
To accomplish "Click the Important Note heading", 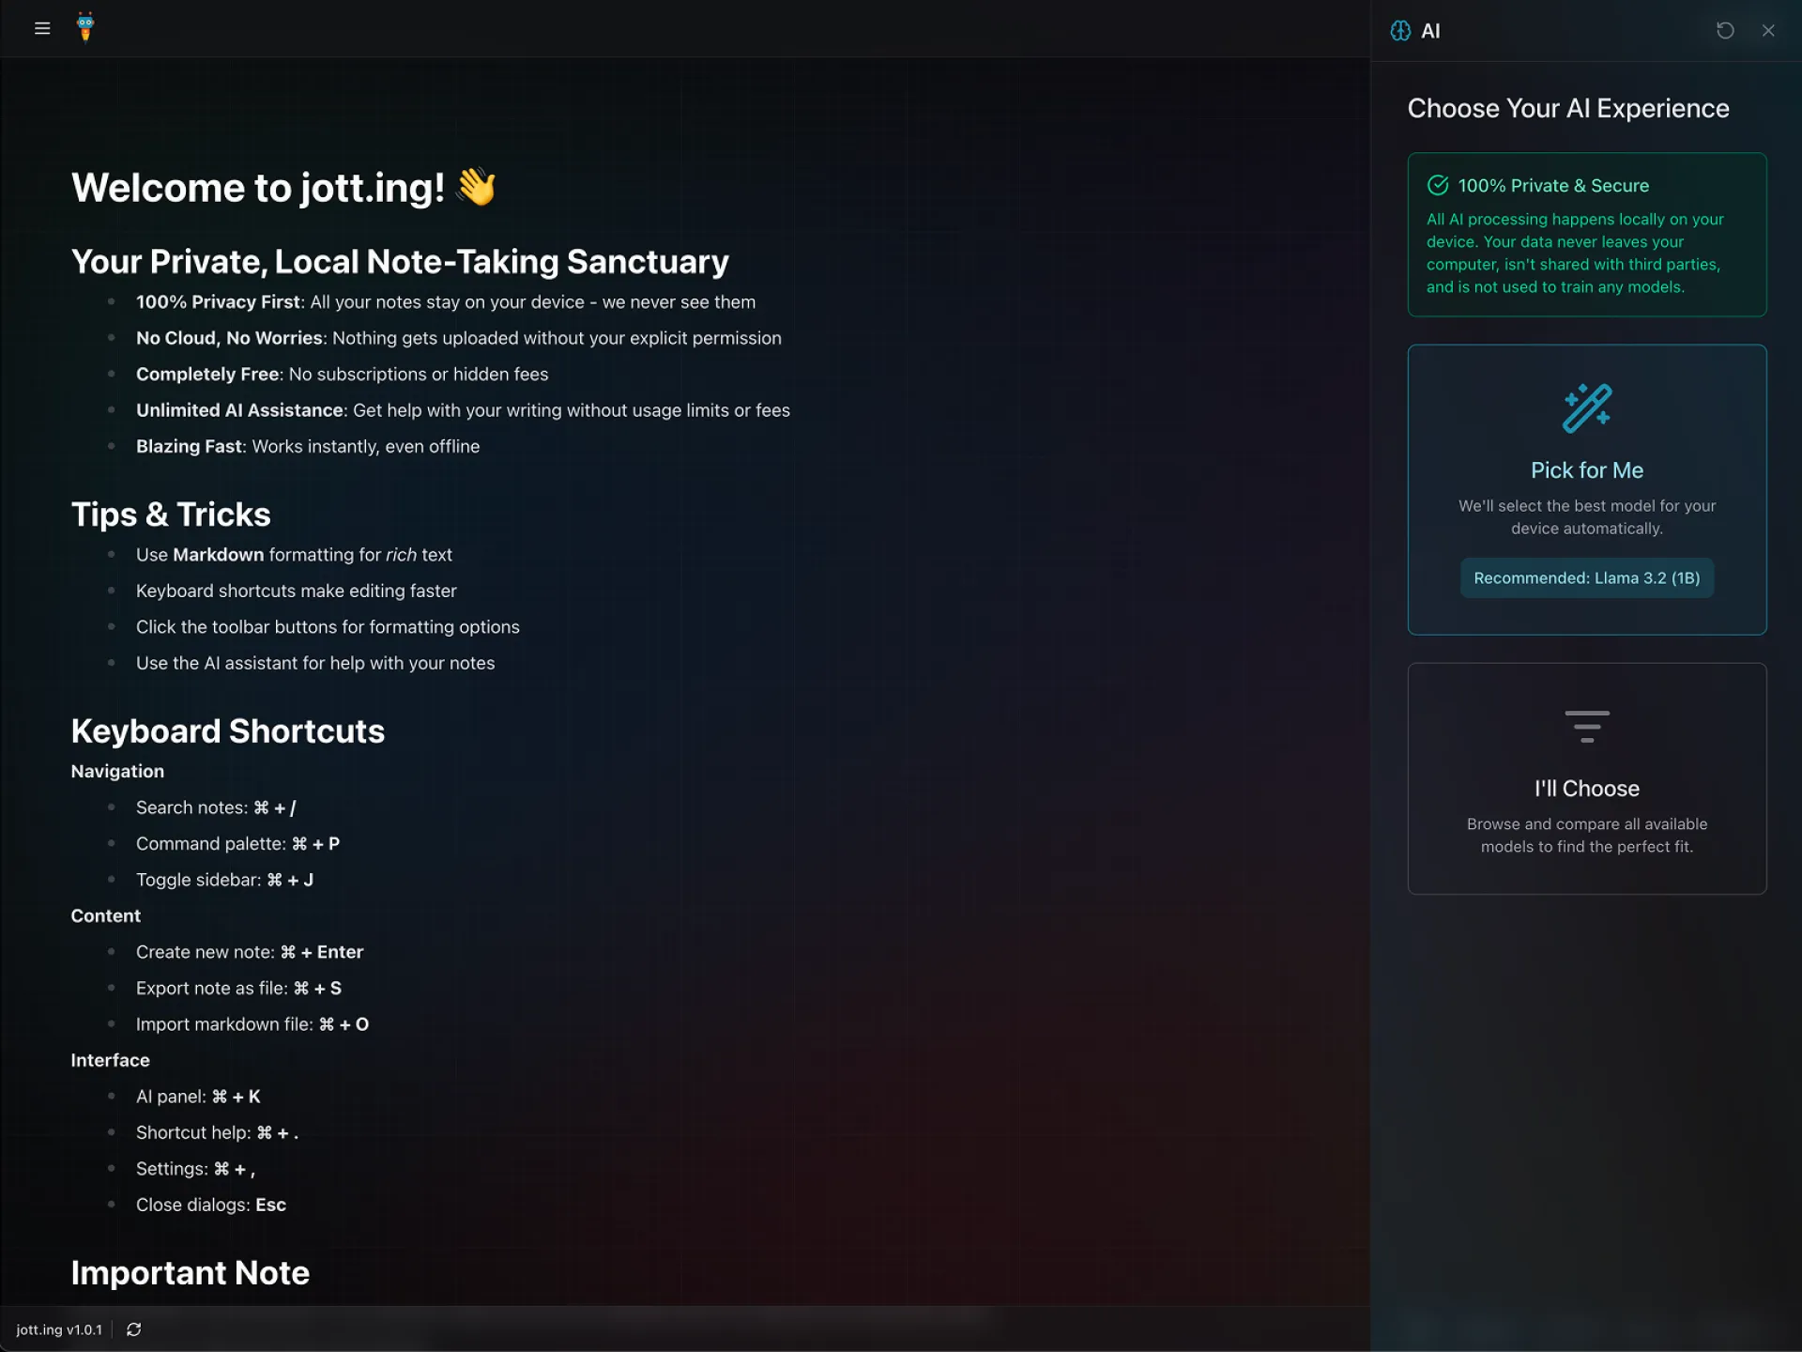I will point(191,1273).
